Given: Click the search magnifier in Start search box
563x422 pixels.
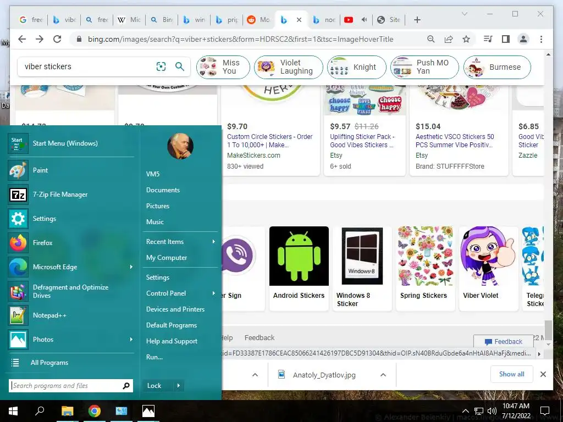Looking at the screenshot, I should pos(126,386).
